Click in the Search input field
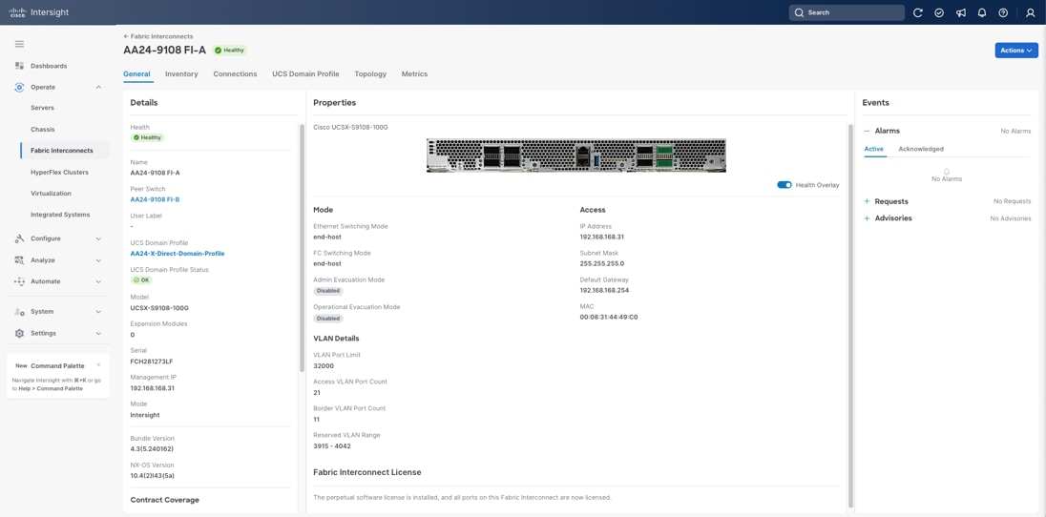This screenshot has width=1046, height=517. point(847,12)
